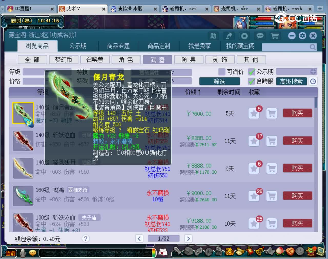Click the clock history icon beside 高级搜索
This screenshot has width=328, height=259.
313,81
